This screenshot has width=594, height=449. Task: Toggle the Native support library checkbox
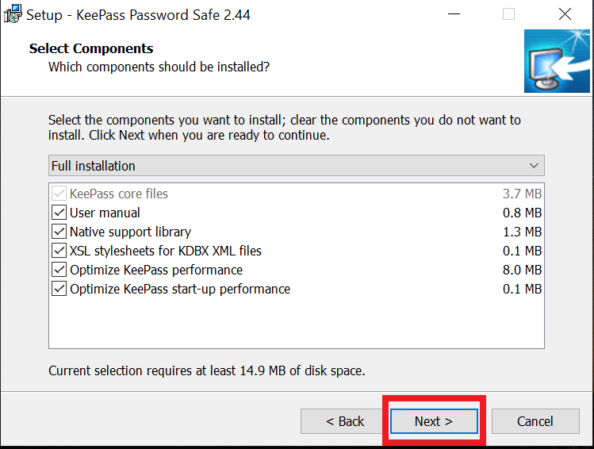pos(59,232)
